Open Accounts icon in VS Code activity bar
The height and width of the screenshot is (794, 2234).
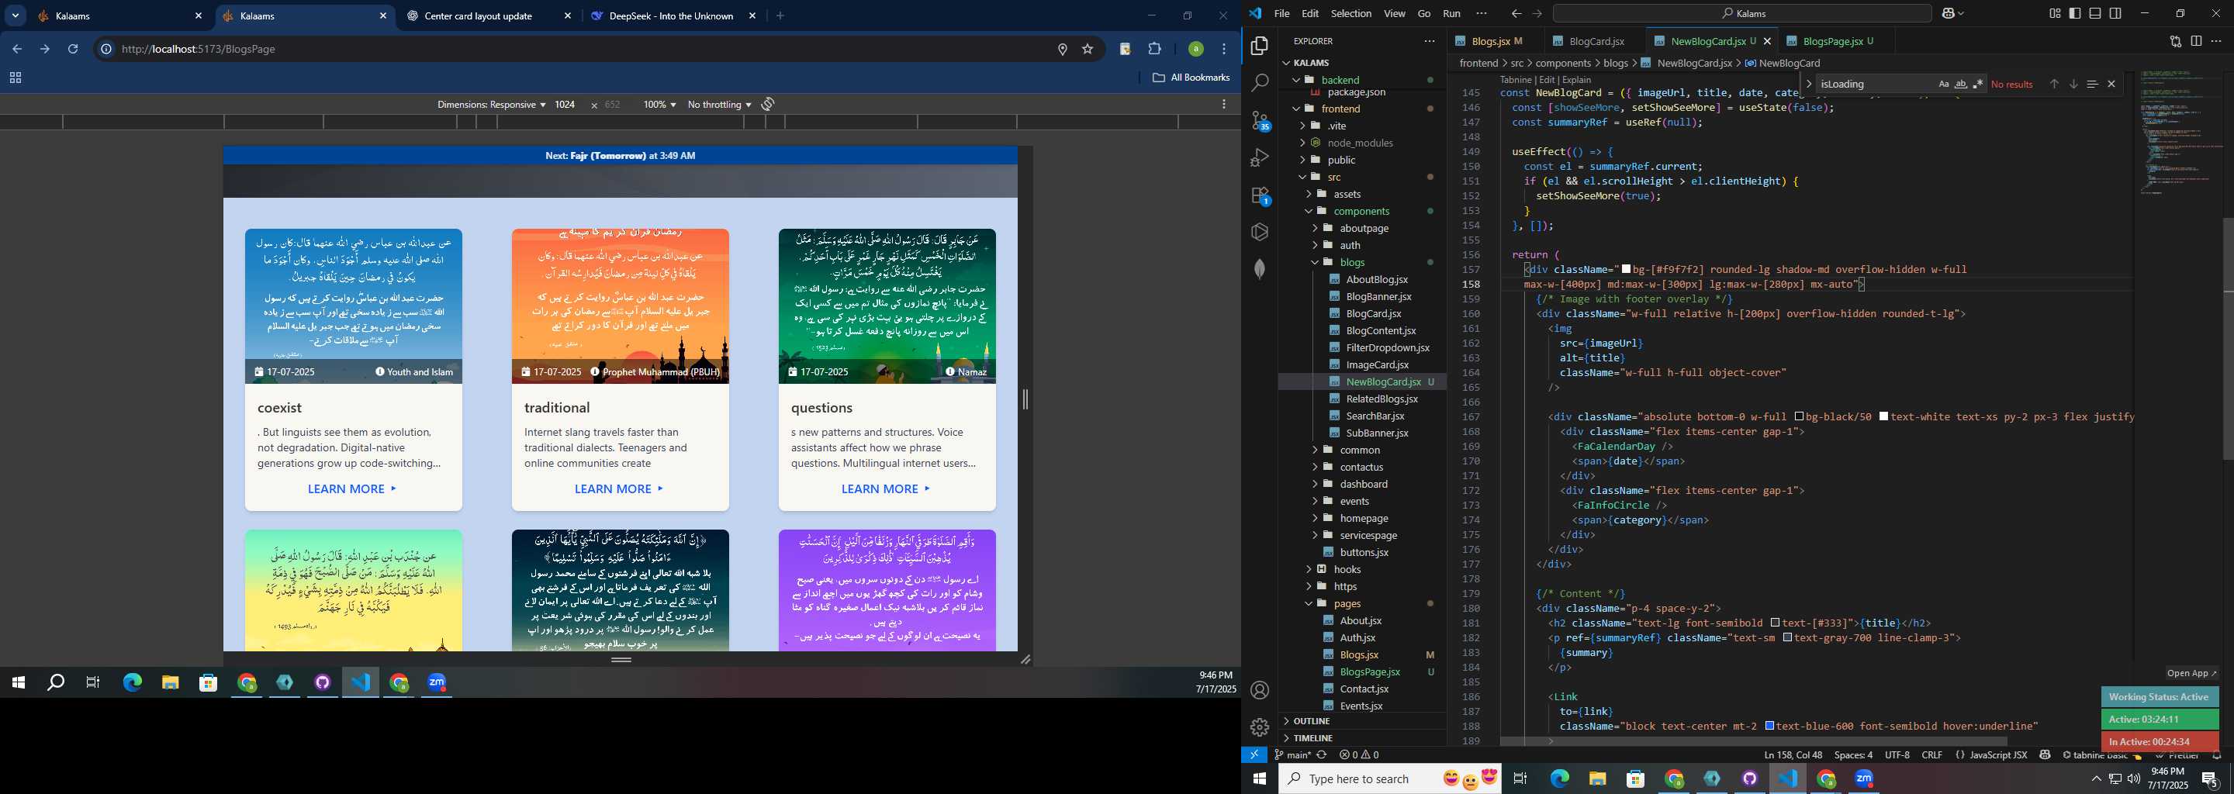[1260, 690]
